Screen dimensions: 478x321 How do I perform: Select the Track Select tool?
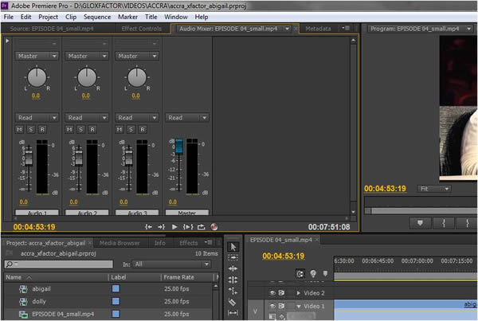pos(233,258)
